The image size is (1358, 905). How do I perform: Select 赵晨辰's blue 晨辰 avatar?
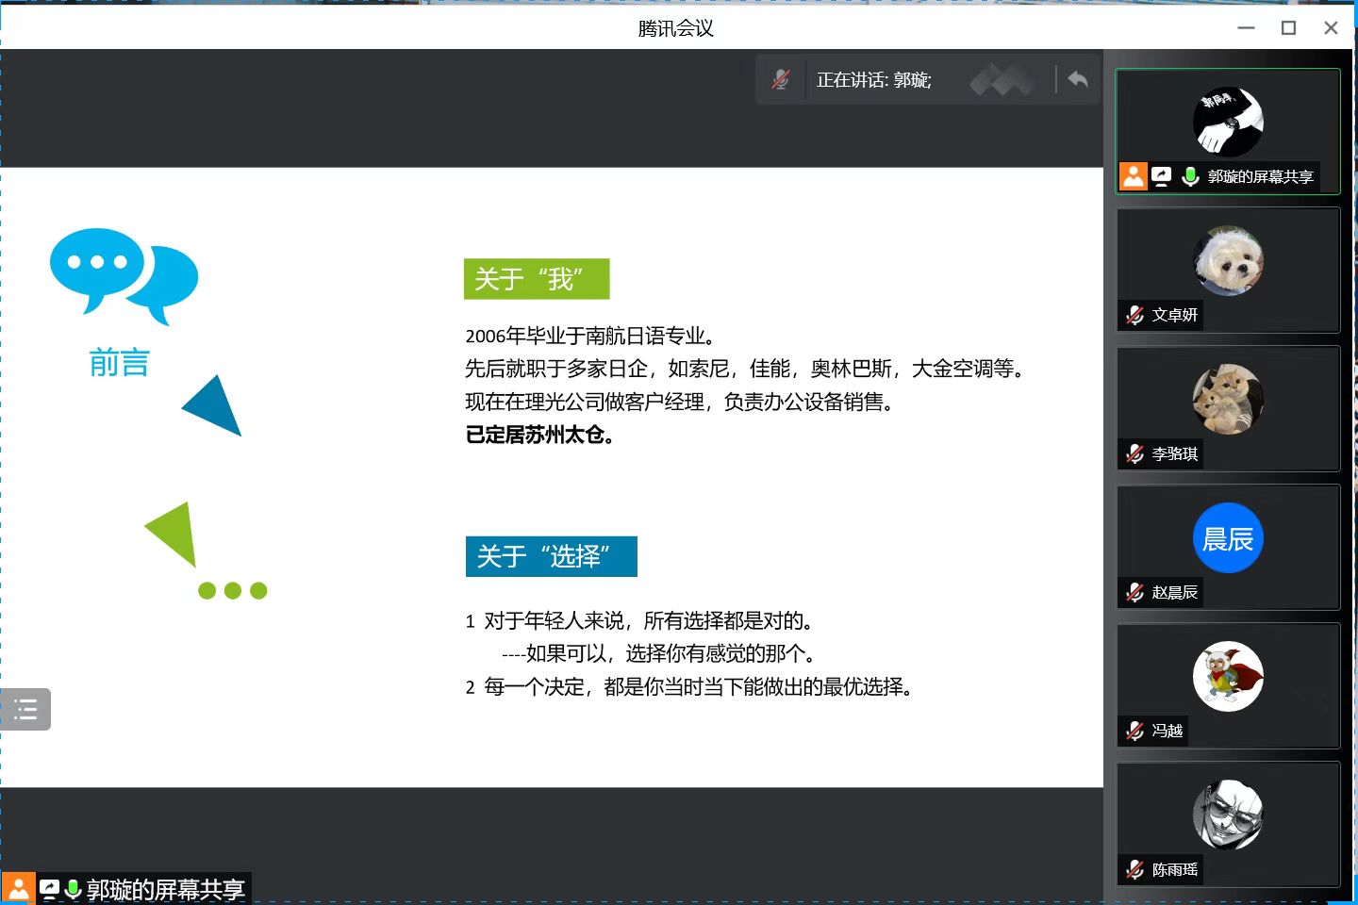(1228, 538)
